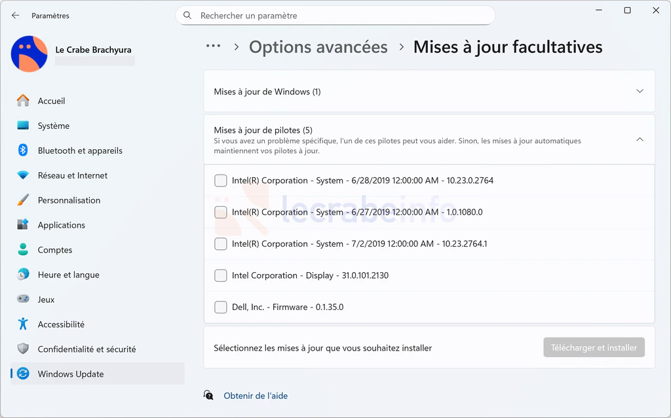Open Accessibilité person icon

click(23, 324)
